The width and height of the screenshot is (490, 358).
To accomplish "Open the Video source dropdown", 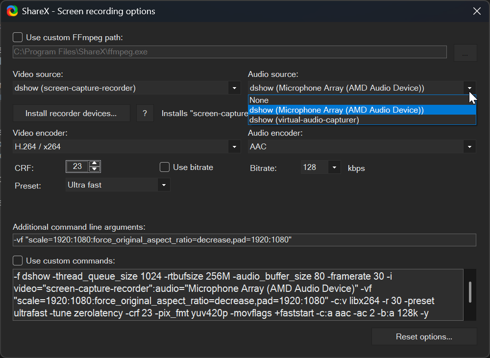I will coord(234,88).
